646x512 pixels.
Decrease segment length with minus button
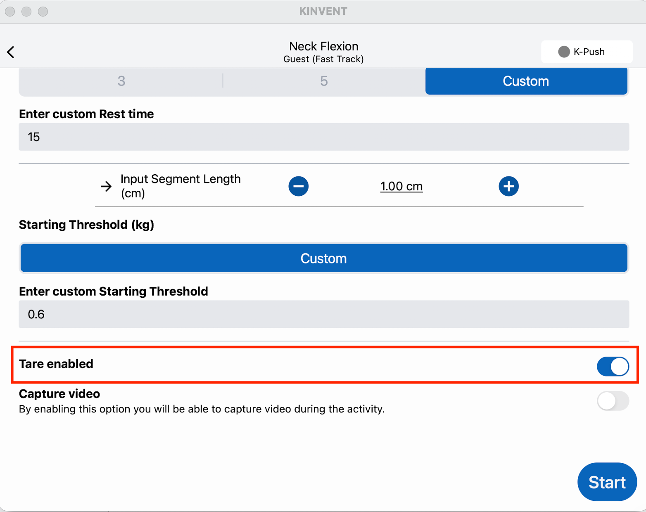(298, 186)
